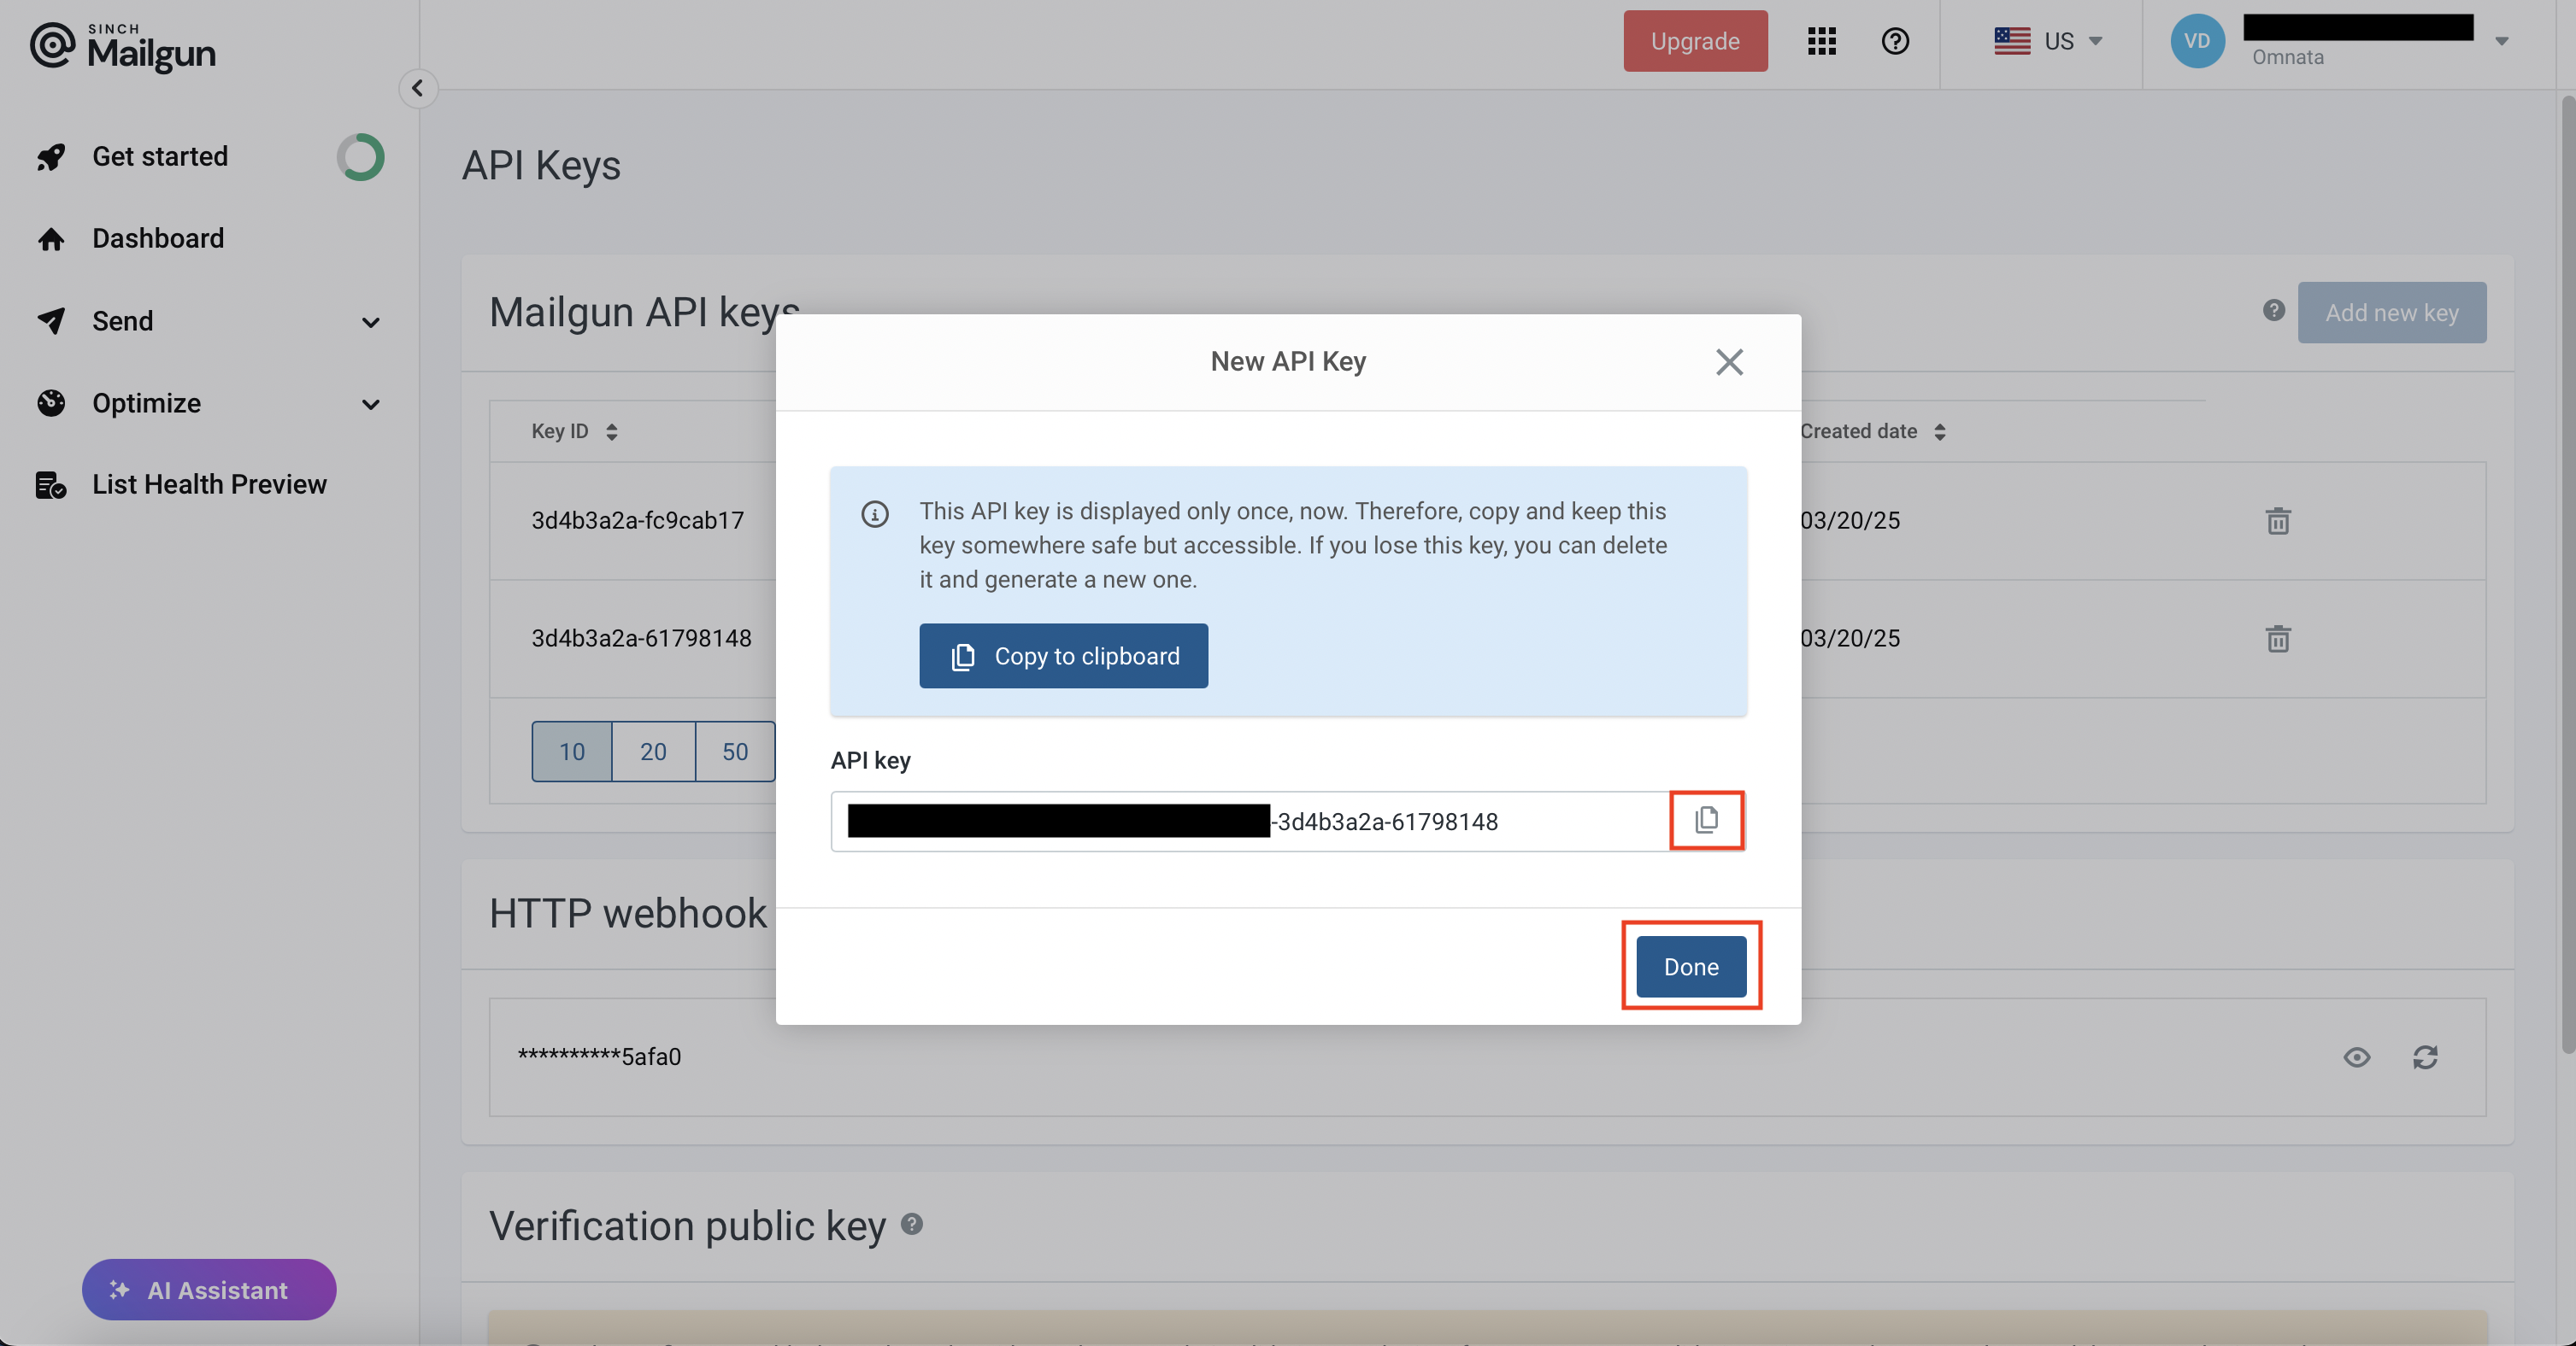Click the copy icon beside API key field
The height and width of the screenshot is (1346, 2576).
pyautogui.click(x=1706, y=821)
